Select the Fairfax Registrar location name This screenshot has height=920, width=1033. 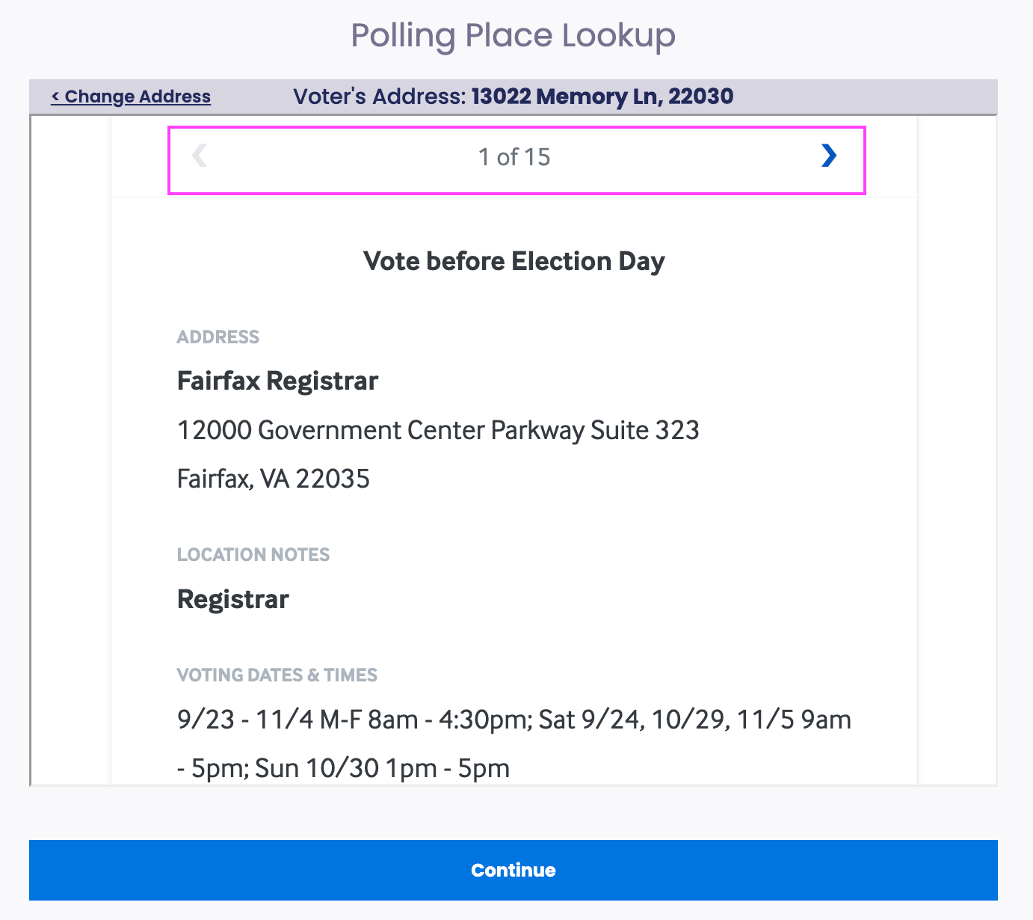tap(277, 381)
